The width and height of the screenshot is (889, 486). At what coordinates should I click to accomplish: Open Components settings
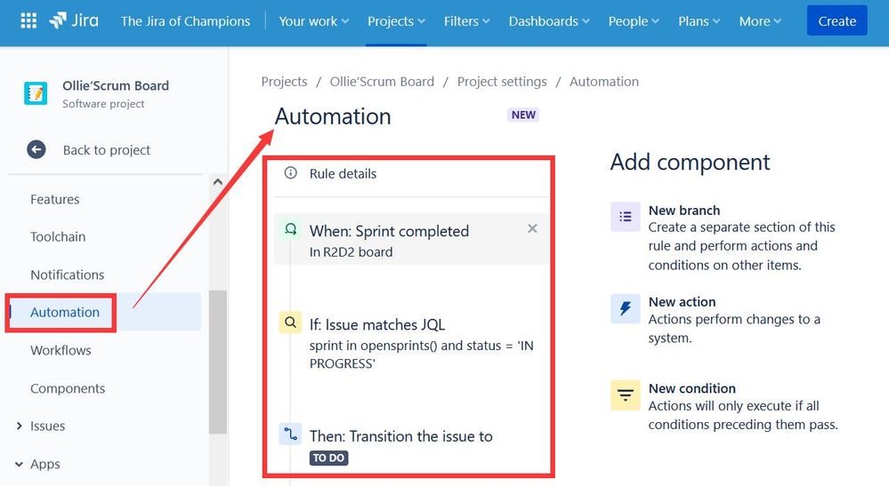tap(68, 388)
